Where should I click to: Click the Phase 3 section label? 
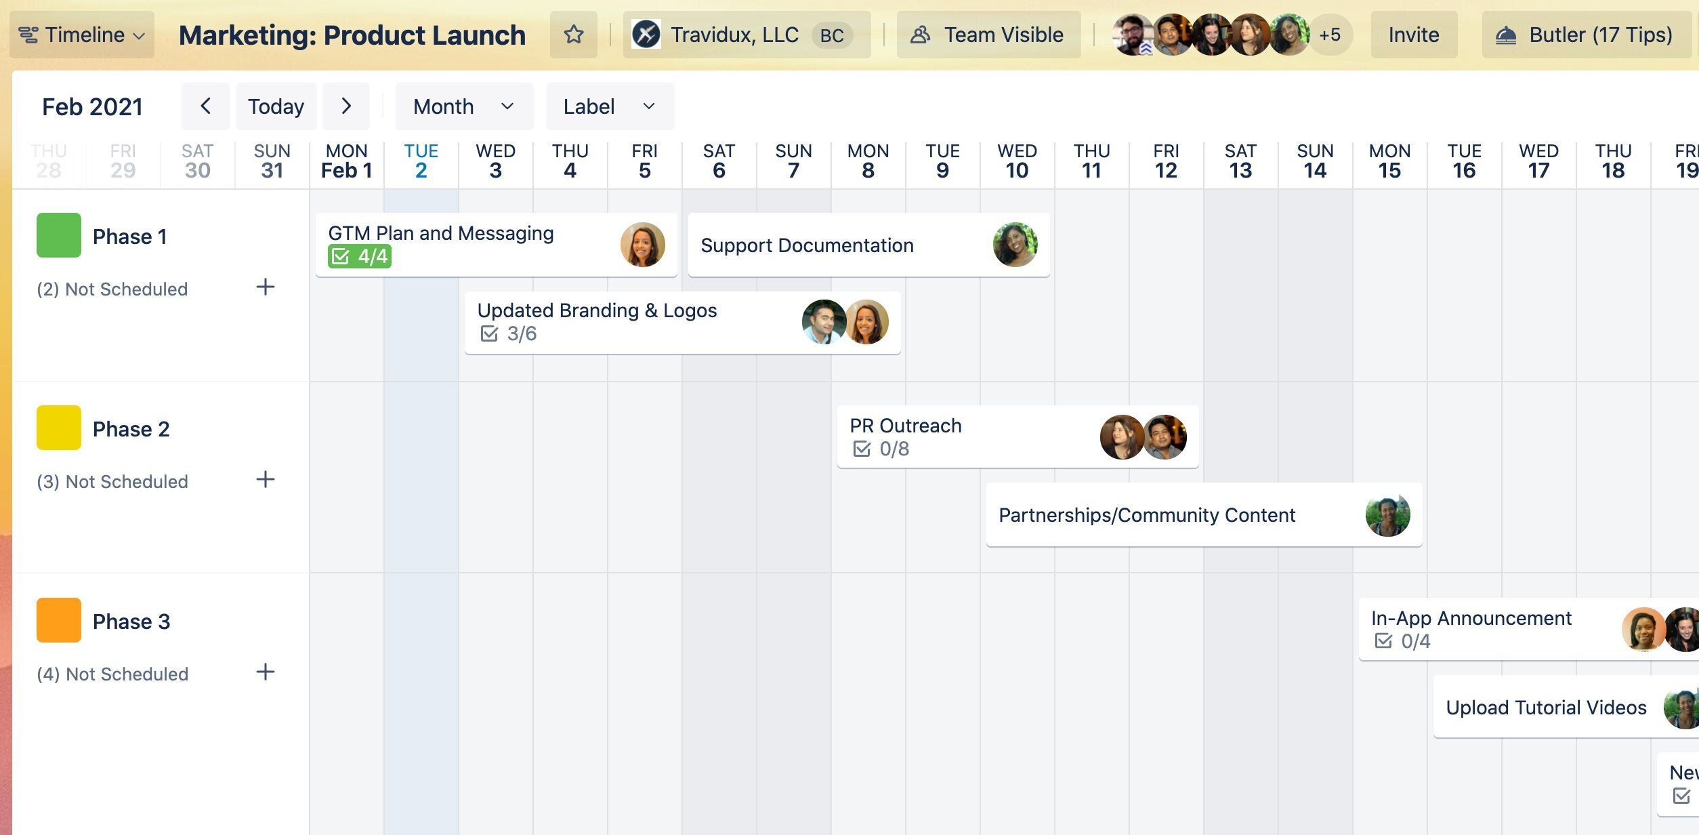tap(130, 619)
